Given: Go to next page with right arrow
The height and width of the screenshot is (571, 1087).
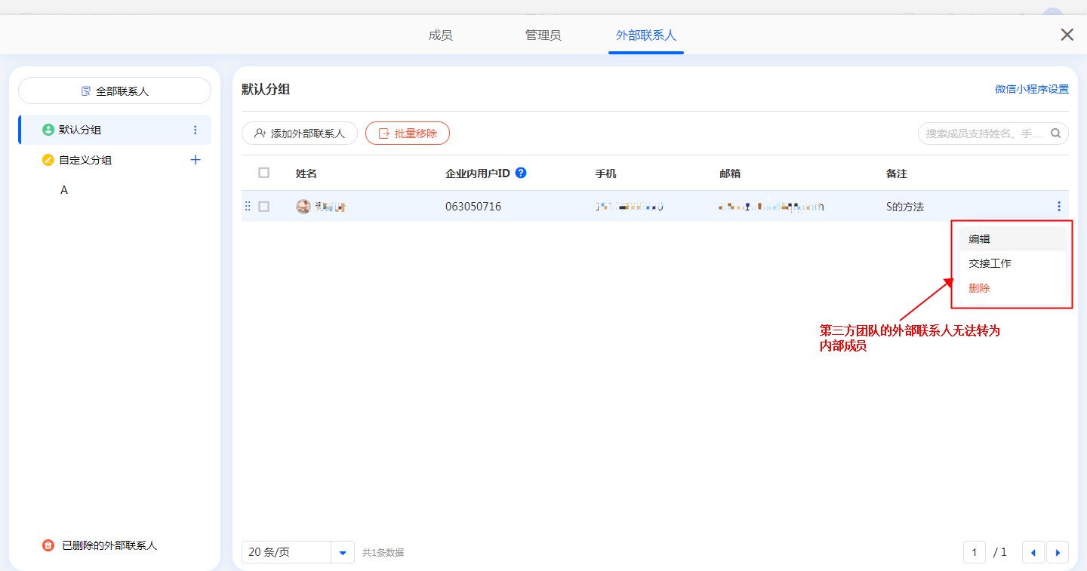Looking at the screenshot, I should pyautogui.click(x=1057, y=552).
